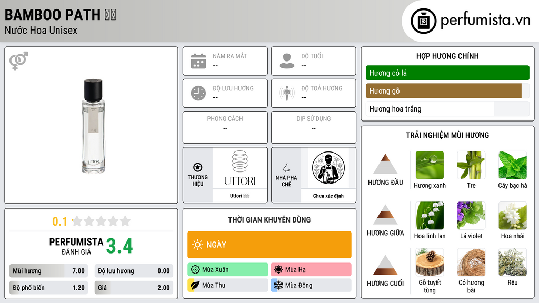Image resolution: width=539 pixels, height=303 pixels.
Task: Click the Giá 2.00 rating bar
Action: [x=134, y=288]
